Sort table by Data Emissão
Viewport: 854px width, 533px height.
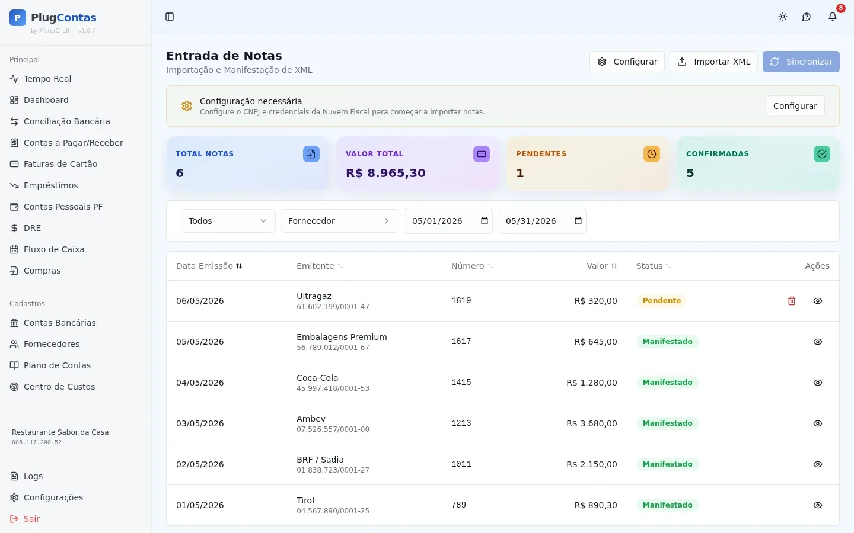tap(209, 266)
